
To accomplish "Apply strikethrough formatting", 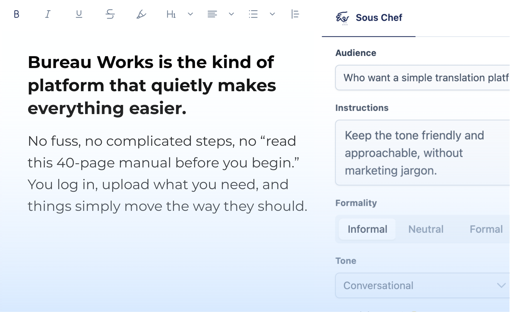I will tap(110, 14).
